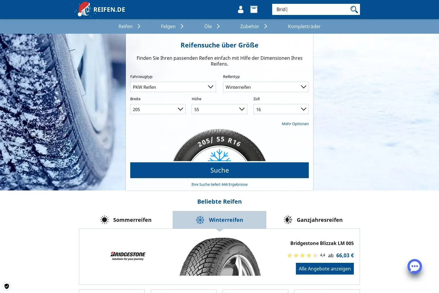Screen dimensions: 439x293
Task: Open the user account icon
Action: pyautogui.click(x=241, y=9)
